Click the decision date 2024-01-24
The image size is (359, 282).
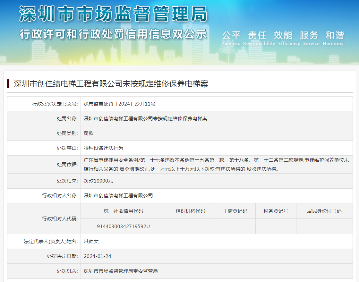pyautogui.click(x=97, y=256)
